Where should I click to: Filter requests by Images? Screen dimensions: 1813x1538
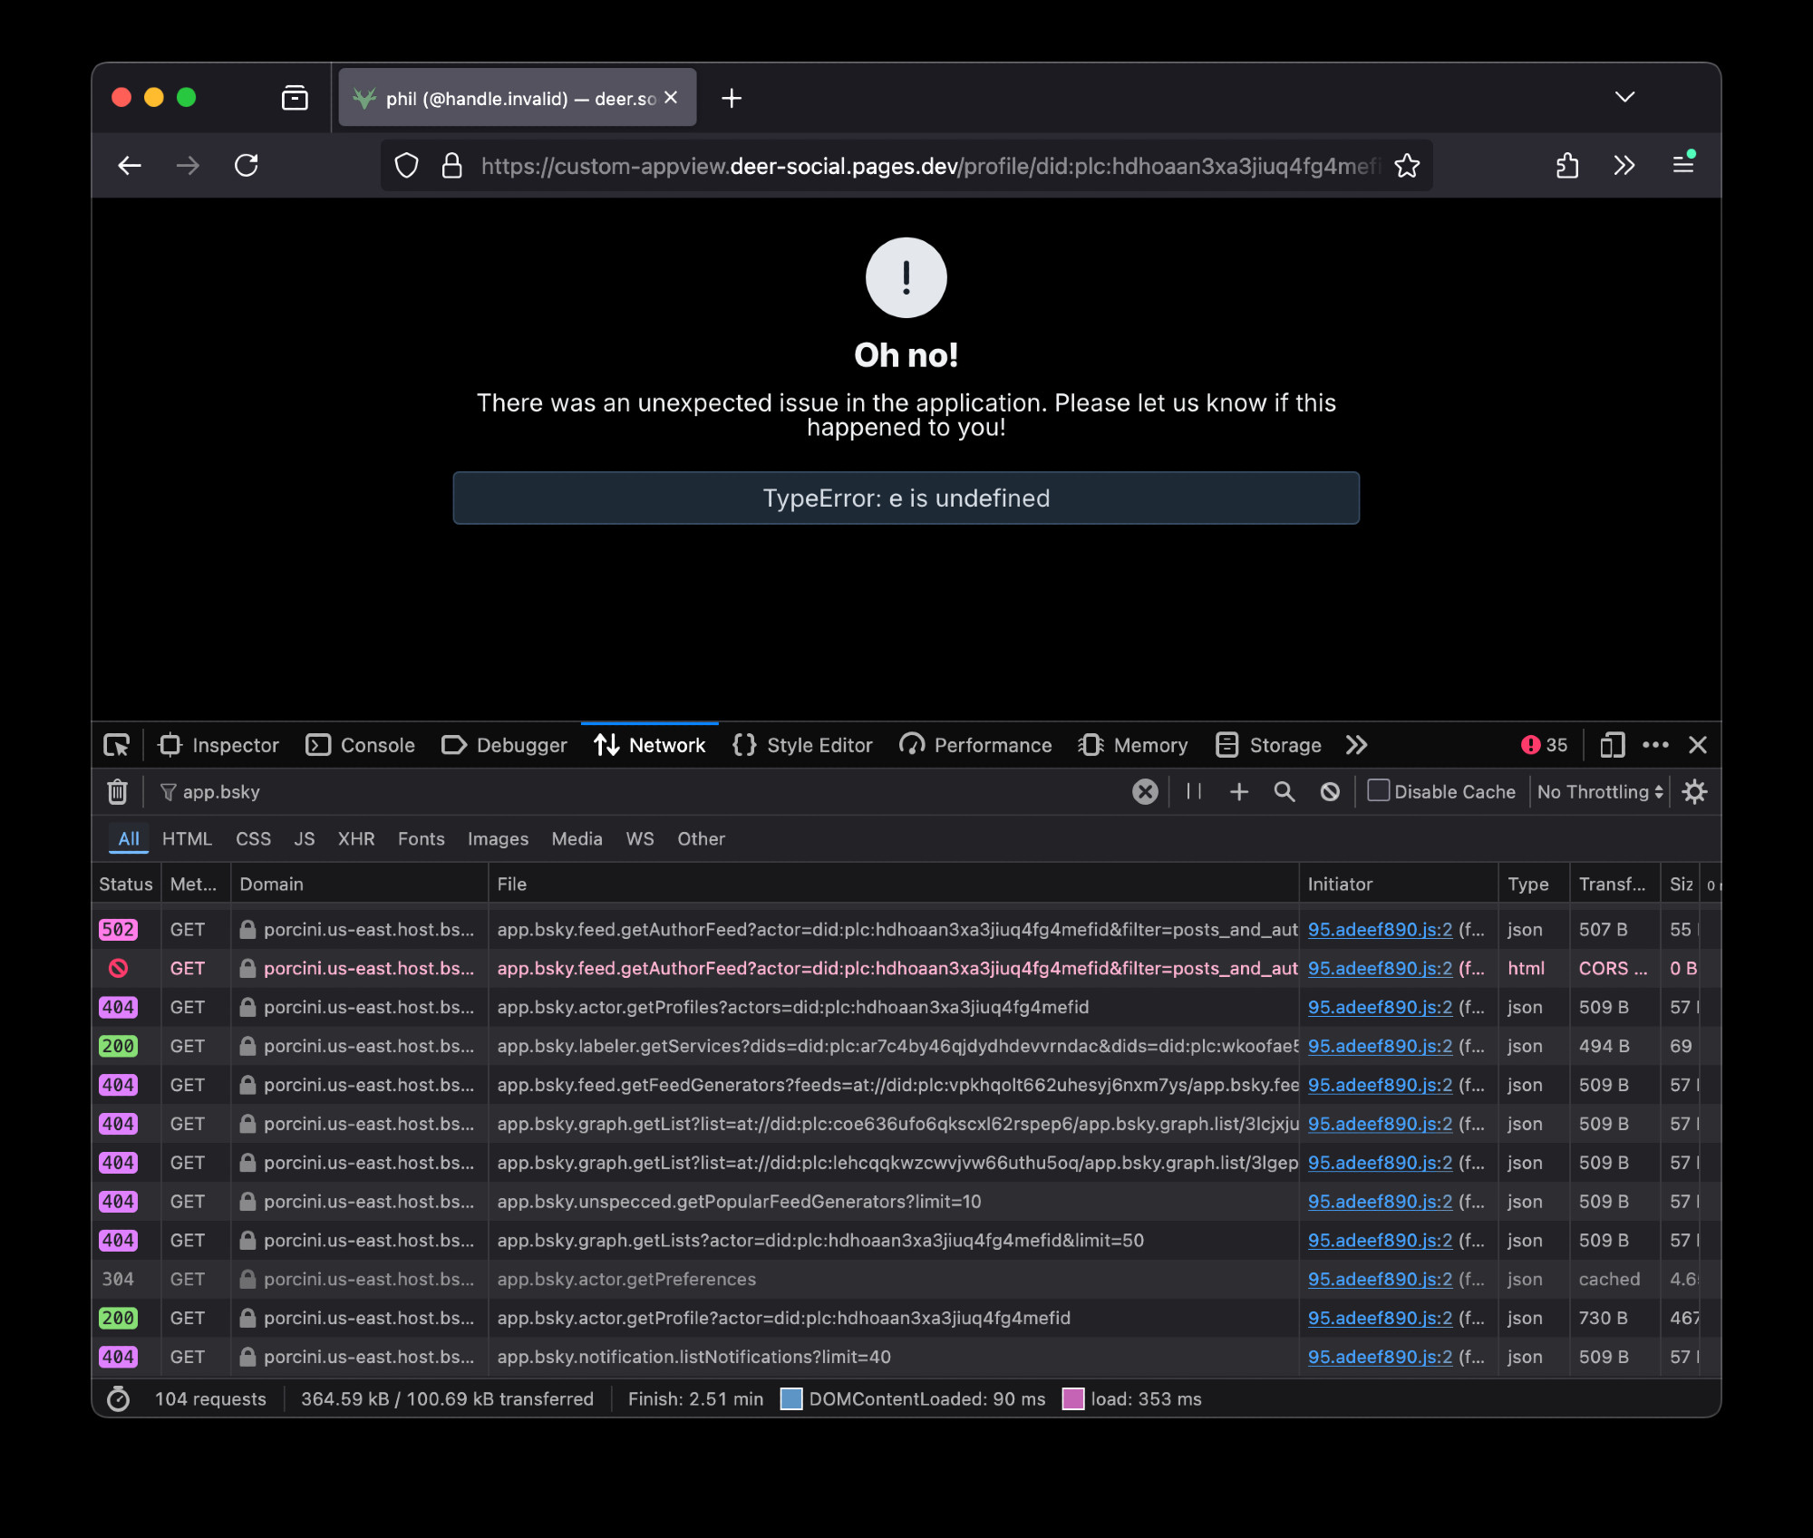pyautogui.click(x=498, y=839)
